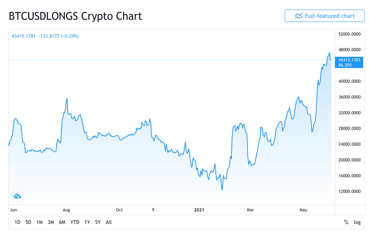This screenshot has width=369, height=232.
Task: Select the 5D time range
Action: (28, 222)
